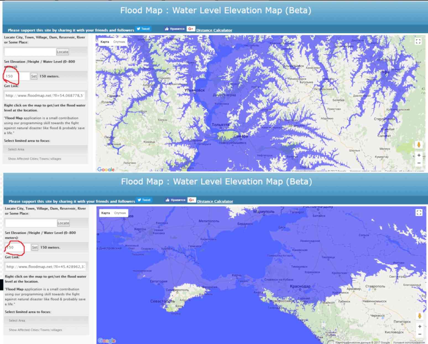This screenshot has height=344, width=428.
Task: Click the upper elevation field showing 150
Action: 16,76
